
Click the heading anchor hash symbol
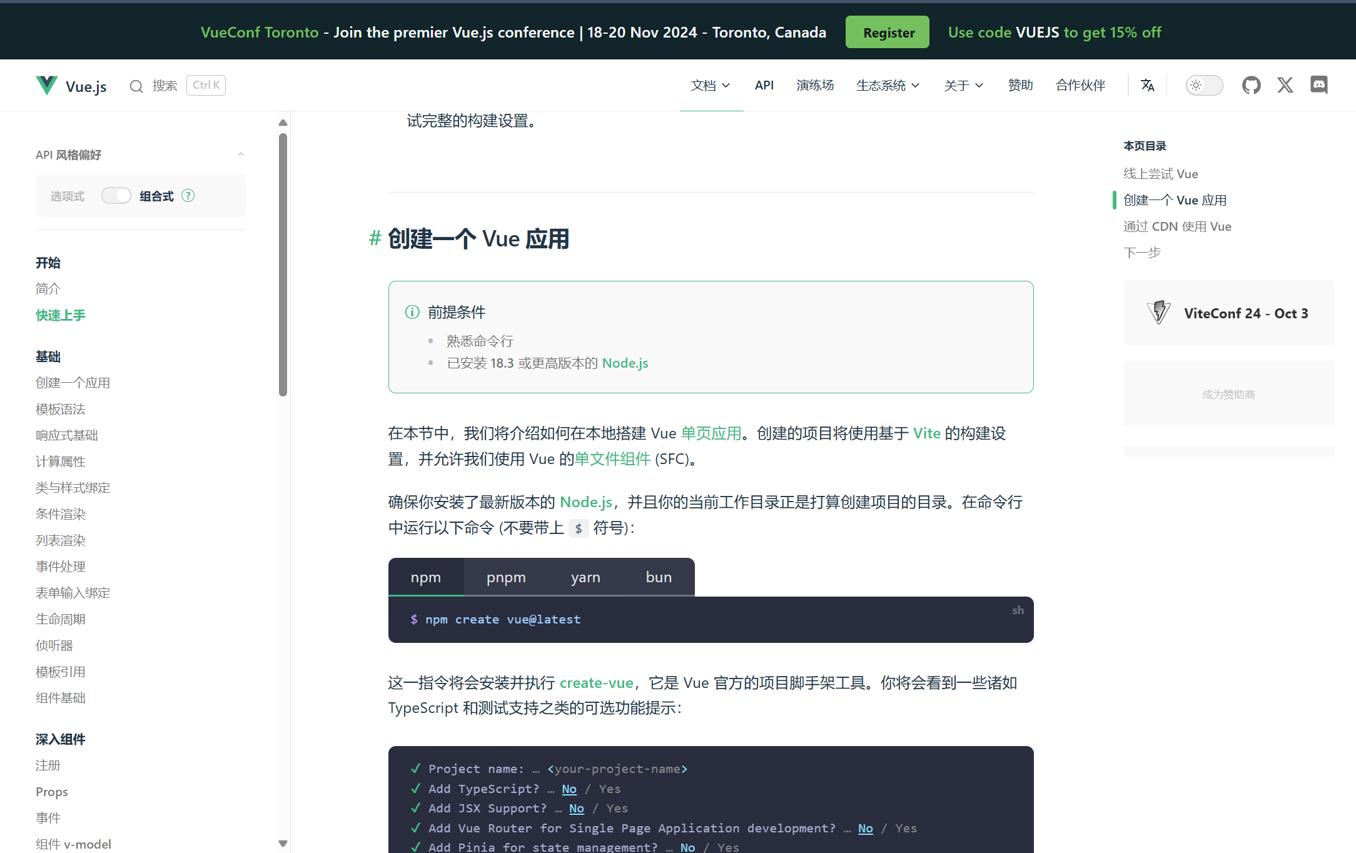pyautogui.click(x=375, y=238)
